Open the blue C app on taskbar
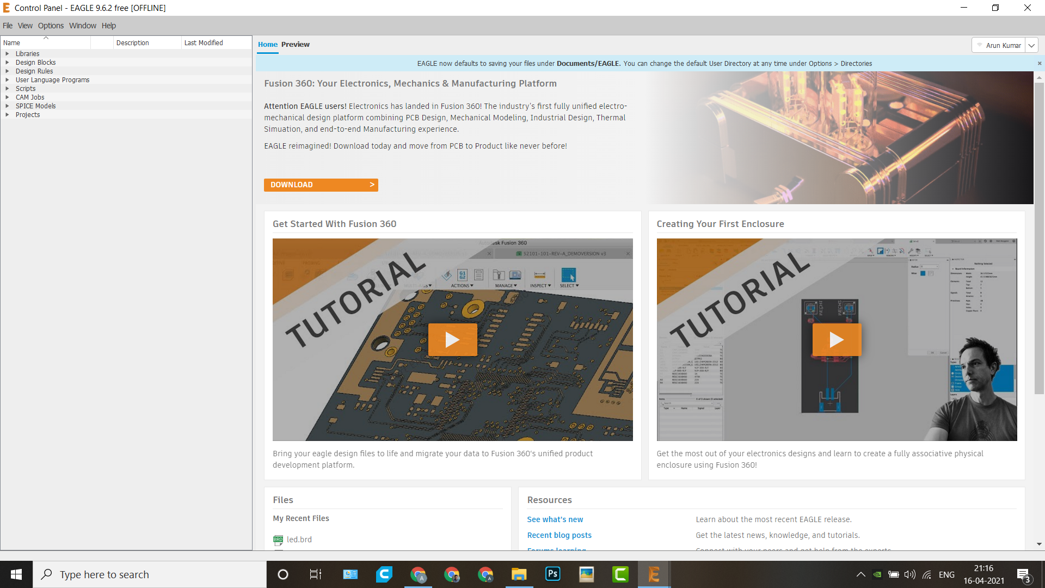This screenshot has width=1045, height=588. point(384,574)
